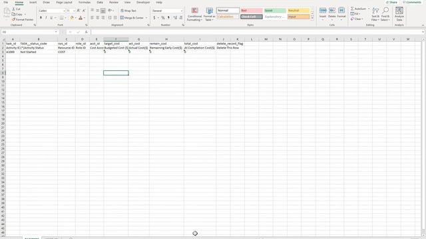Apply the Input cell style
This screenshot has height=239, width=426.
click(x=298, y=17)
